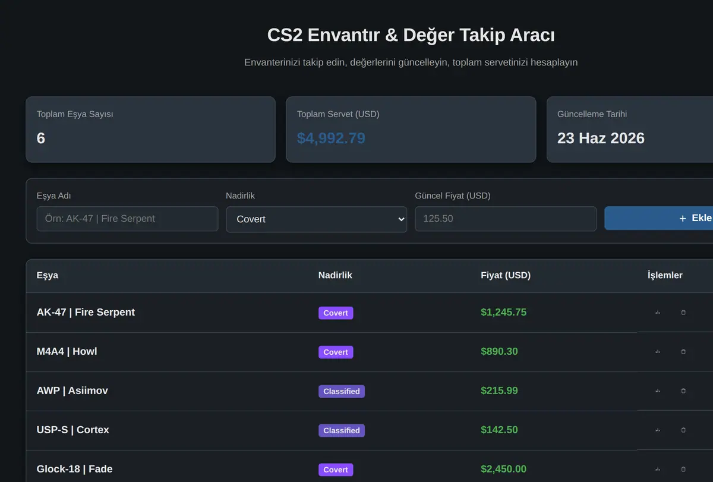Select the Glock-18 | Fade item name
Screen dimensions: 713x482
(x=74, y=469)
